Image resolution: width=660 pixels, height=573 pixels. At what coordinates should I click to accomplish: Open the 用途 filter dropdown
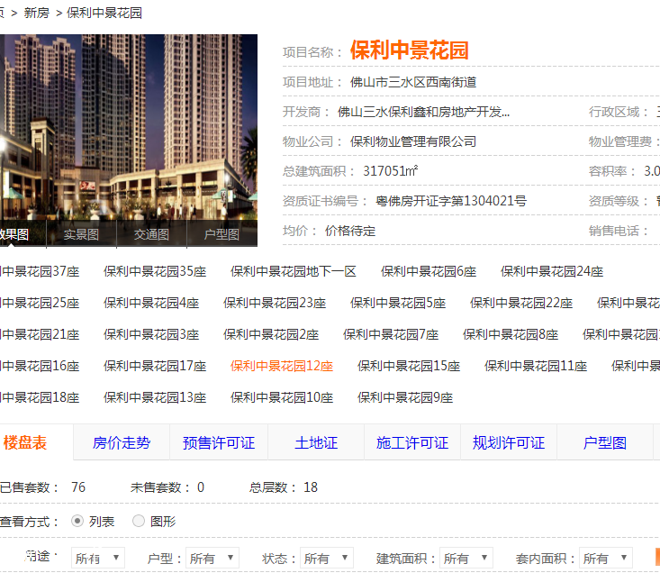click(x=97, y=559)
